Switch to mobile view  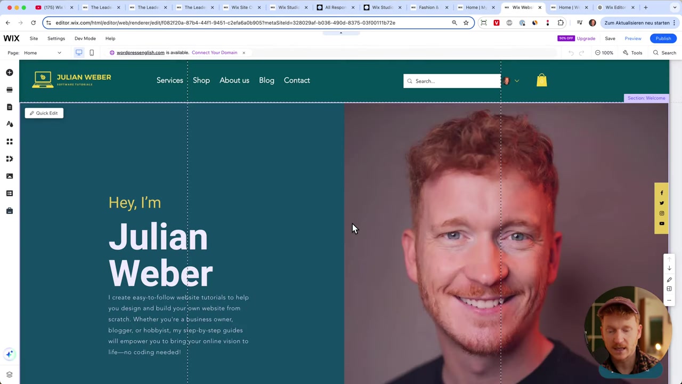tap(92, 53)
